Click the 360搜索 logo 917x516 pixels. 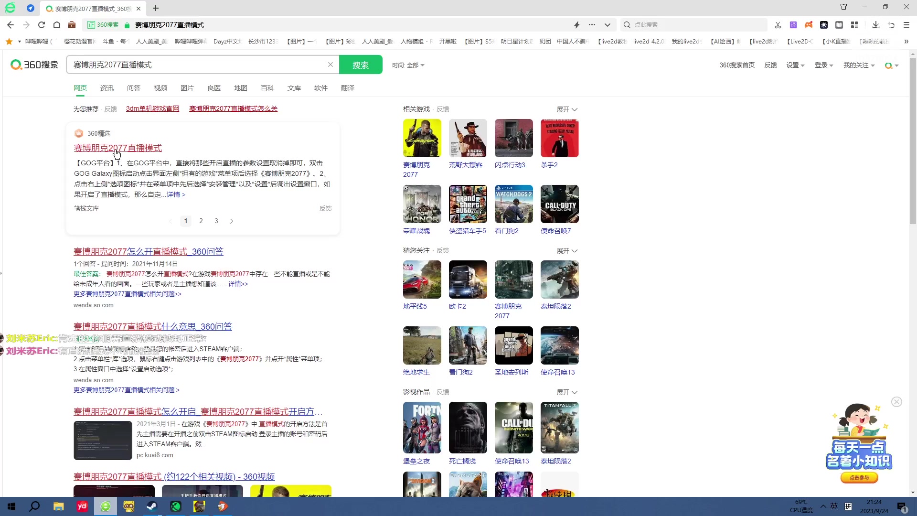(34, 64)
